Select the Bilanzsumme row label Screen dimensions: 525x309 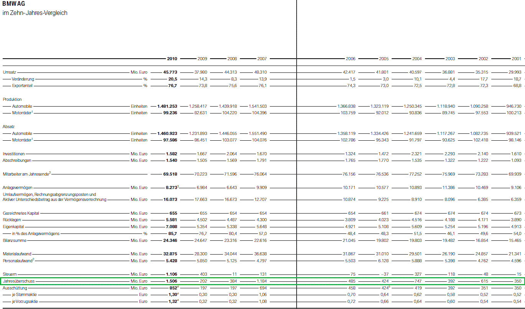(15, 240)
